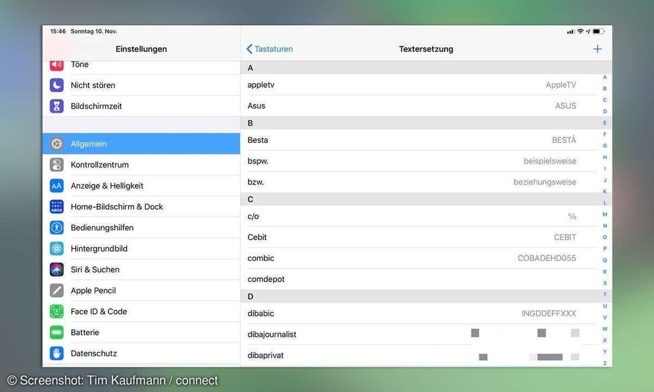Tap the 15:46 clock in status bar

pos(58,32)
